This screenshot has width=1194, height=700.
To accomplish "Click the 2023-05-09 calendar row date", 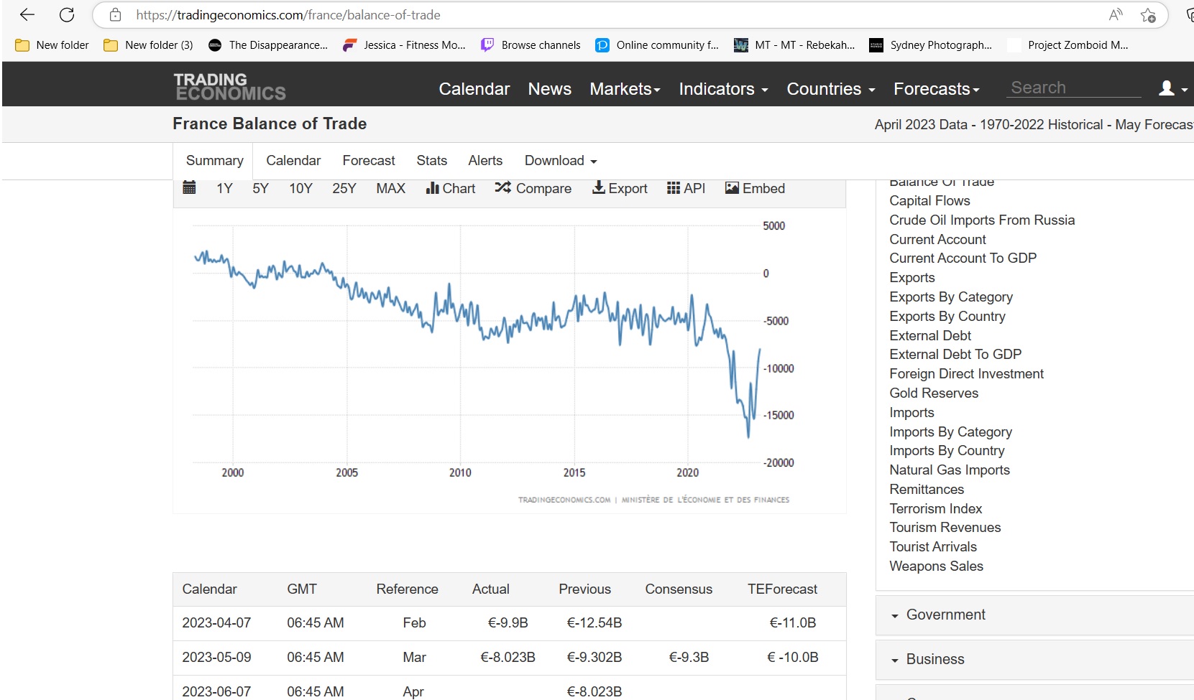I will 216,657.
